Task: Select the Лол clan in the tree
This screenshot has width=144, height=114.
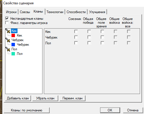Action: pyautogui.click(x=14, y=49)
